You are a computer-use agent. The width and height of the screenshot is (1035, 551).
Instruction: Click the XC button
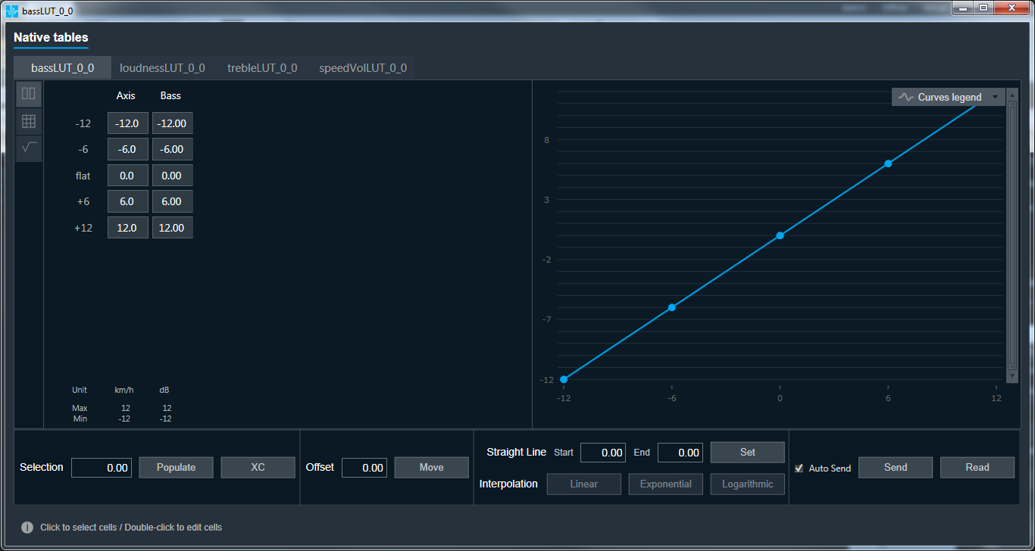(x=258, y=468)
